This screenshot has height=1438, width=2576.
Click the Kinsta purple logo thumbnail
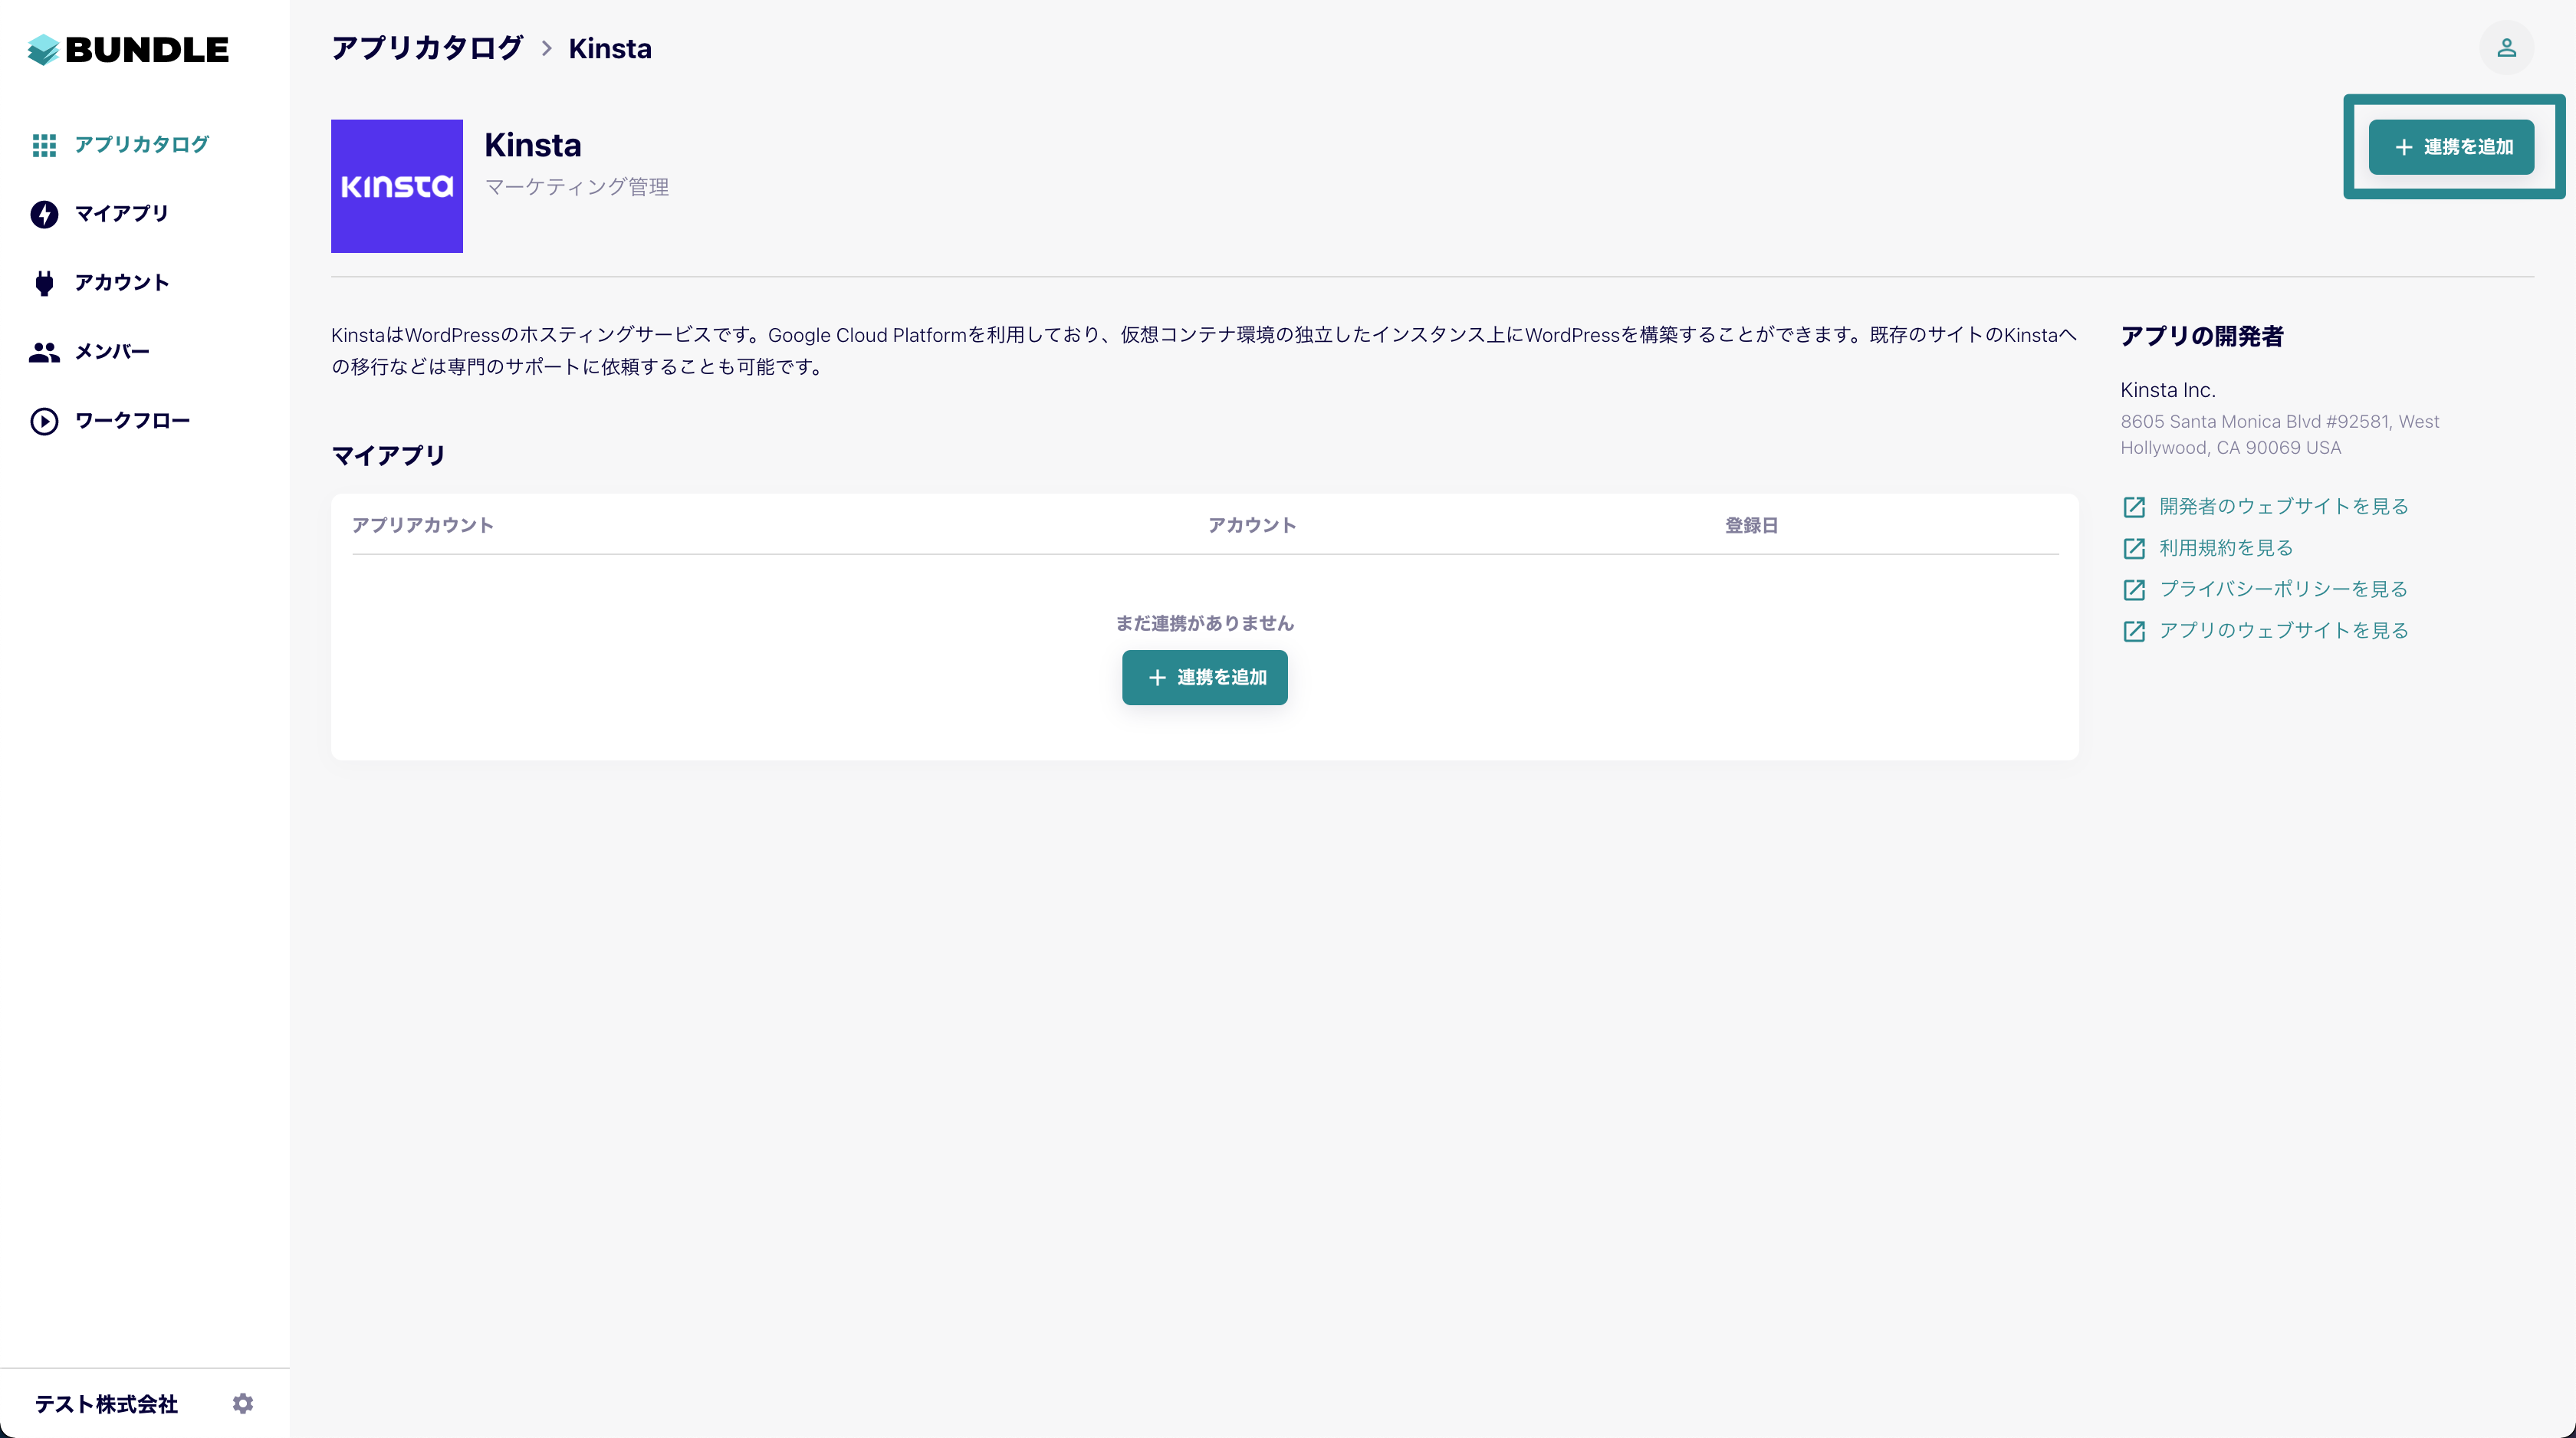[396, 186]
